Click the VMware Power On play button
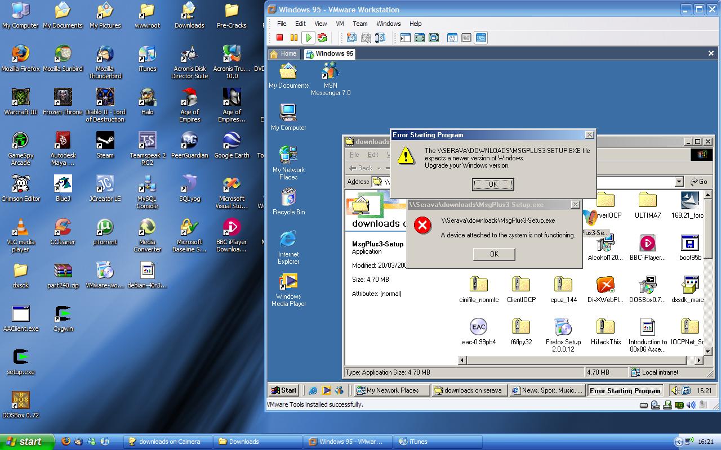Viewport: 721px width, 450px height. (308, 38)
